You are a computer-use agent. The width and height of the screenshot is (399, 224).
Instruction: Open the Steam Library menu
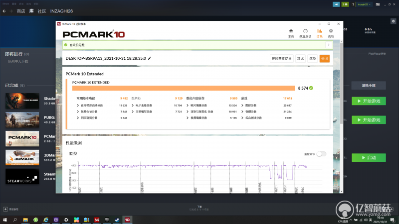pyautogui.click(x=31, y=11)
